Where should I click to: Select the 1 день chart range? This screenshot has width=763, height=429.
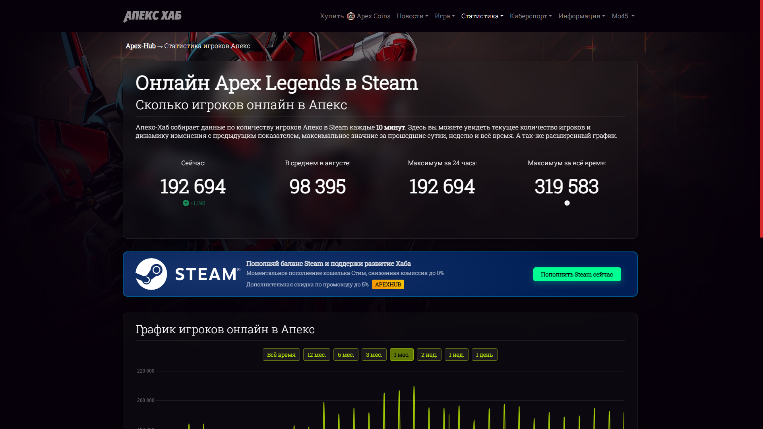484,355
